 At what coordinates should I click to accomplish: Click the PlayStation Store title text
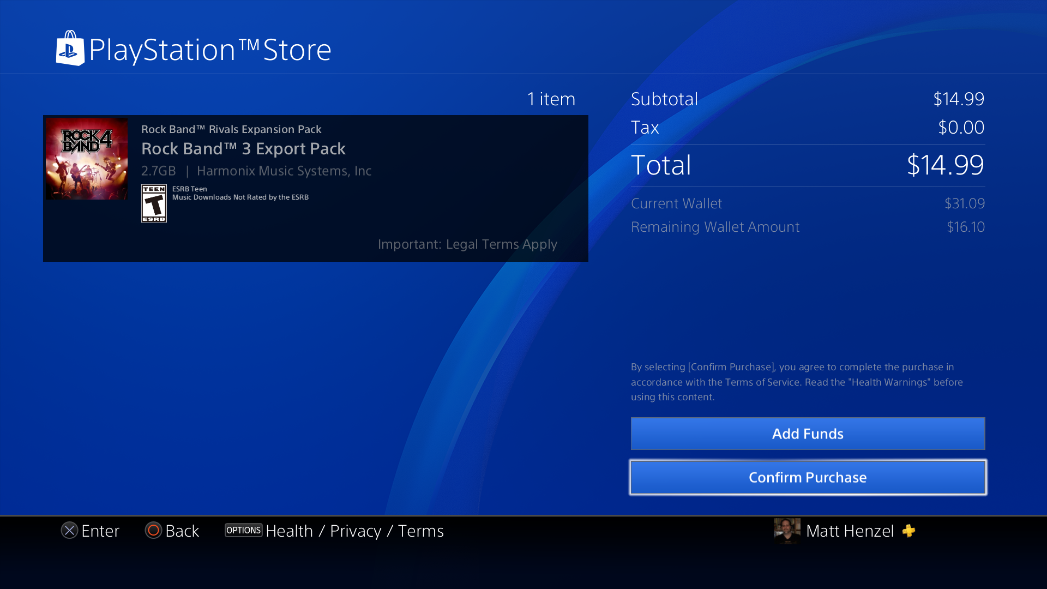210,50
